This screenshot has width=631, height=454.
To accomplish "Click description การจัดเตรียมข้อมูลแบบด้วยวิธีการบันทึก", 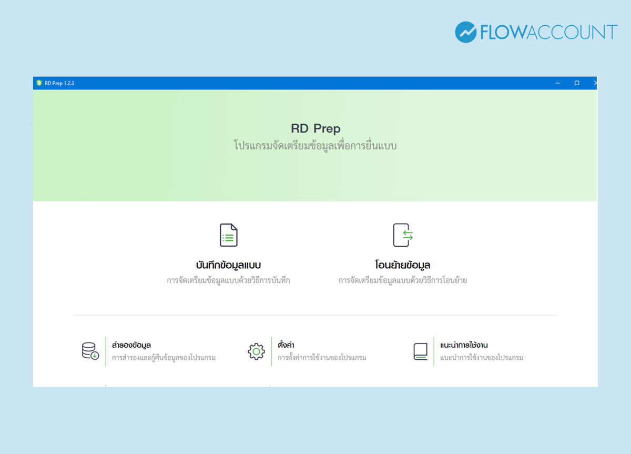I will click(x=228, y=281).
